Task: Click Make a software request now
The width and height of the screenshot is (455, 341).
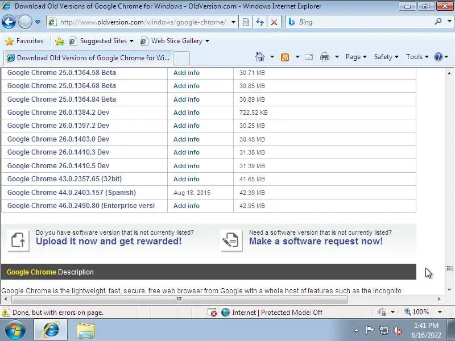Action: pyautogui.click(x=316, y=241)
